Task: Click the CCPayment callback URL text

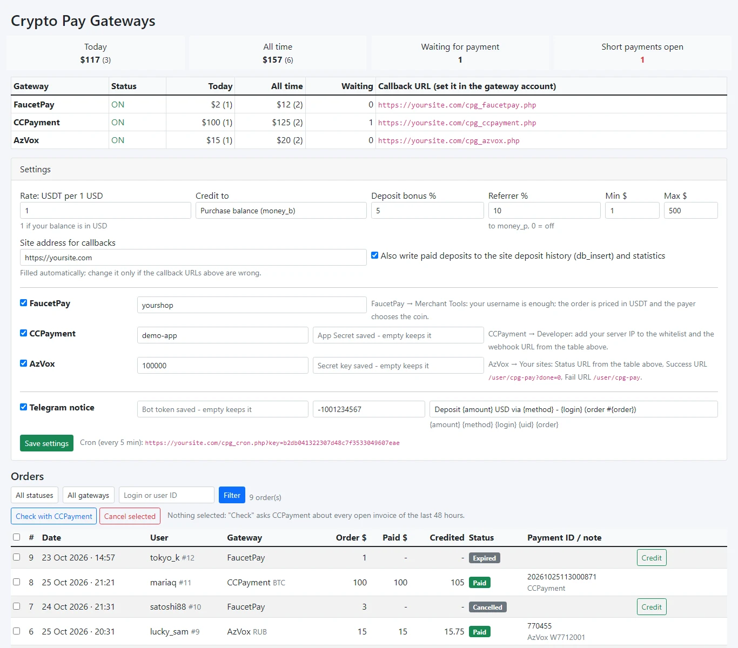Action: [x=457, y=123]
